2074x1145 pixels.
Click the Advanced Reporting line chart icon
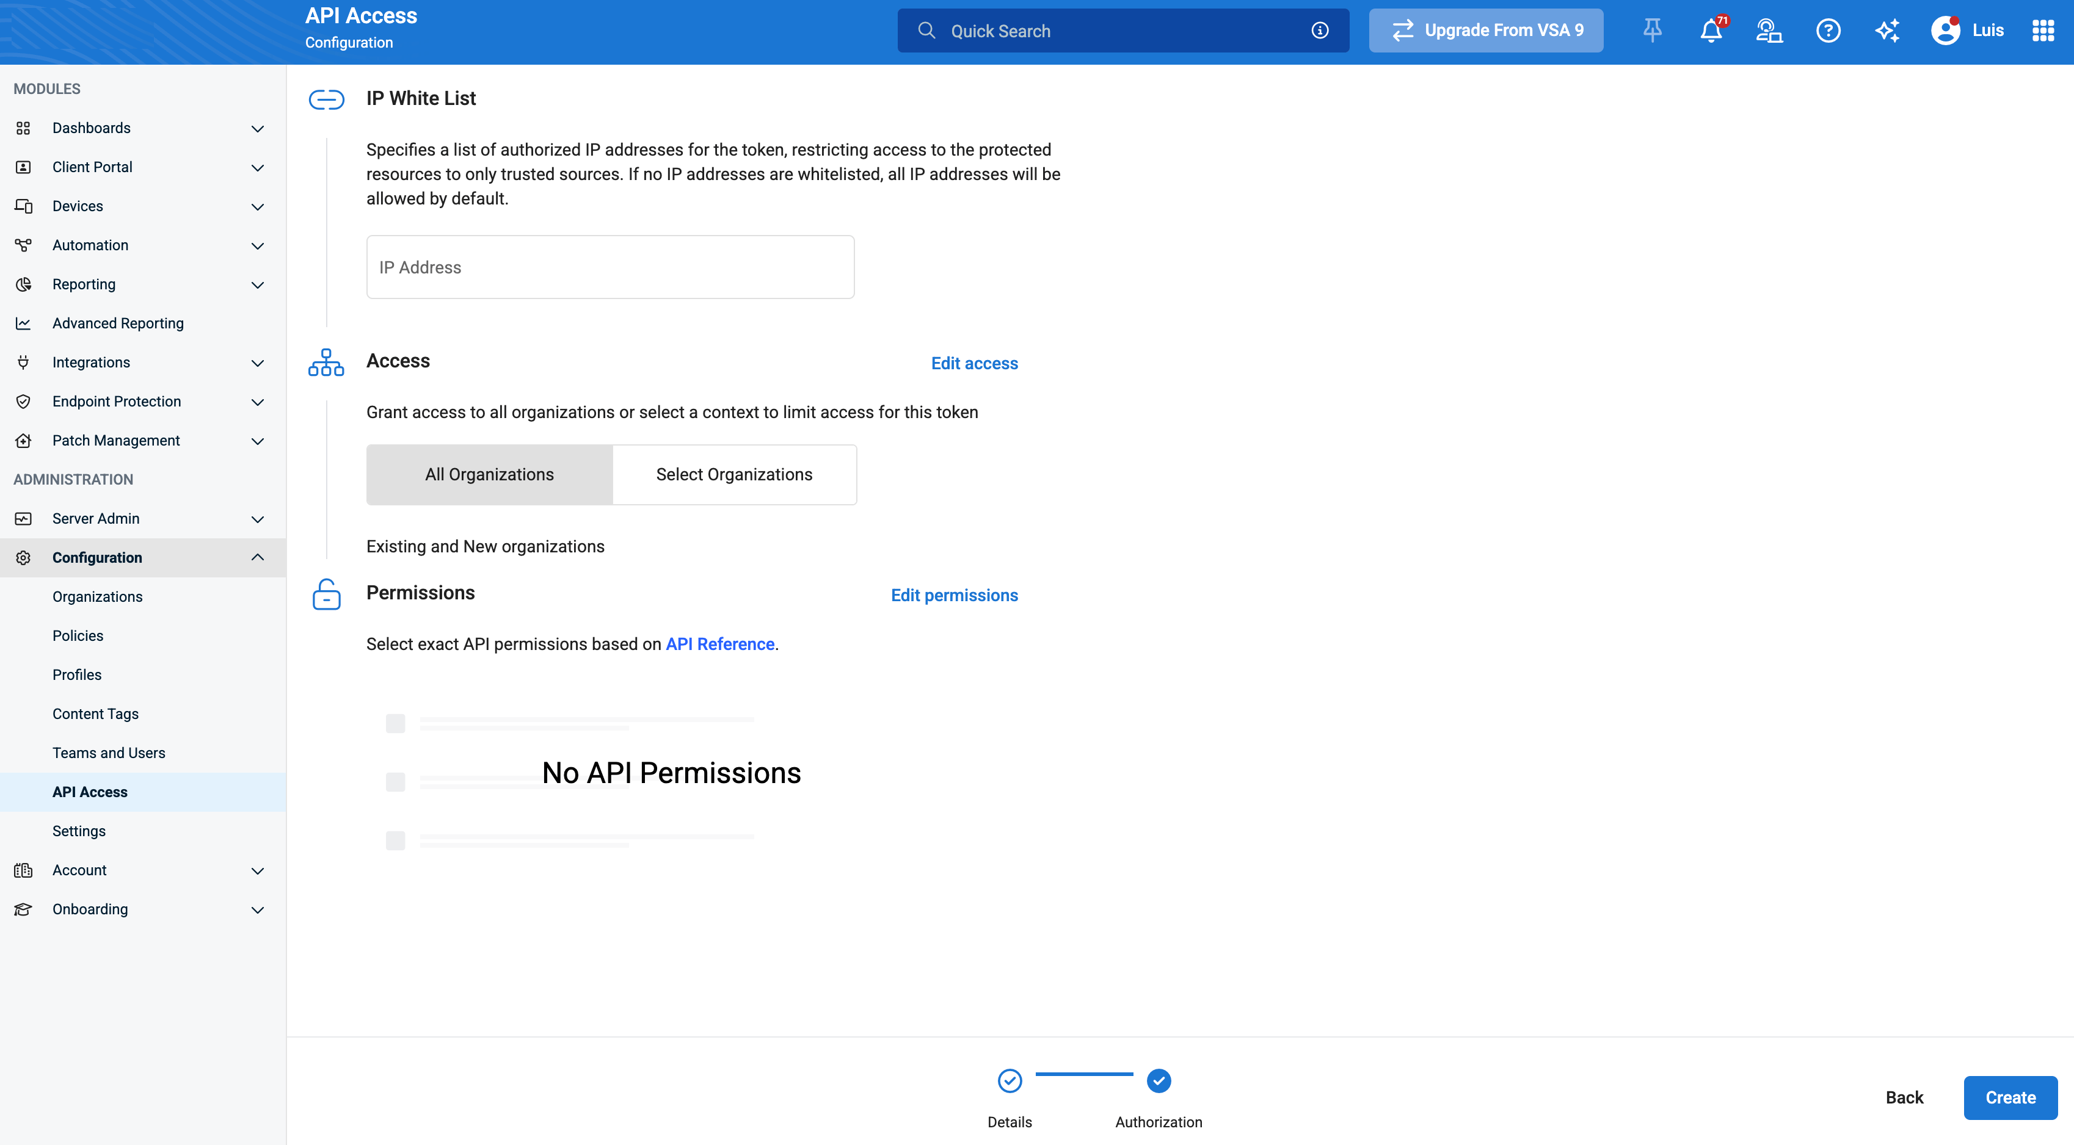pyautogui.click(x=23, y=323)
